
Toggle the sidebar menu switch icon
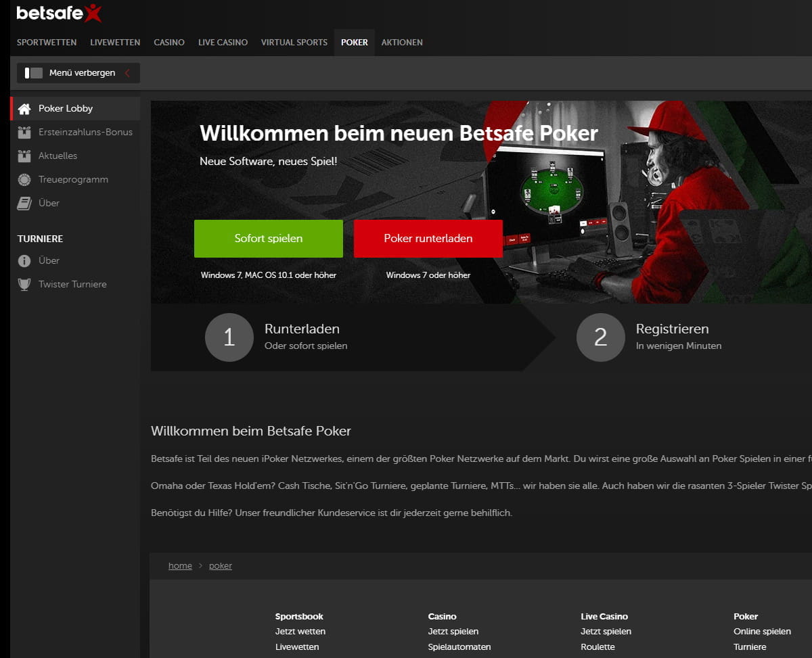(33, 72)
